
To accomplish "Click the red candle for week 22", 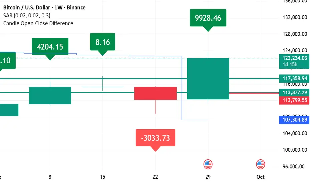I will tap(155, 93).
